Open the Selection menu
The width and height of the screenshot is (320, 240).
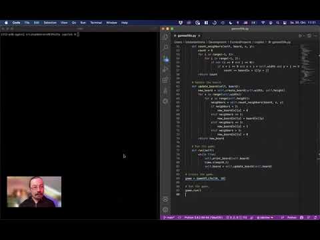[50, 23]
